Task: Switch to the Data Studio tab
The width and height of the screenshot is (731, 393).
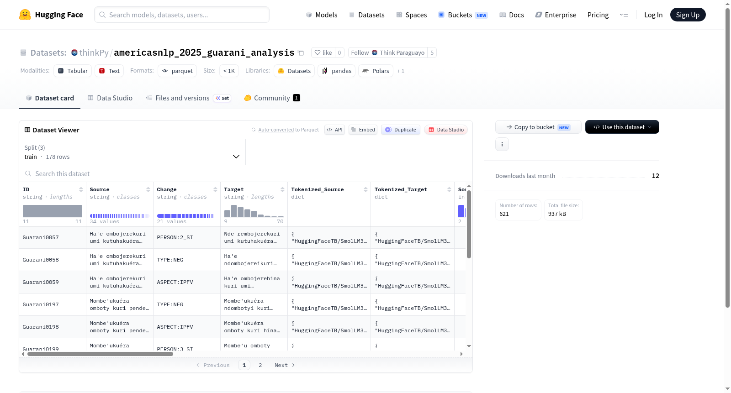Action: (x=110, y=98)
